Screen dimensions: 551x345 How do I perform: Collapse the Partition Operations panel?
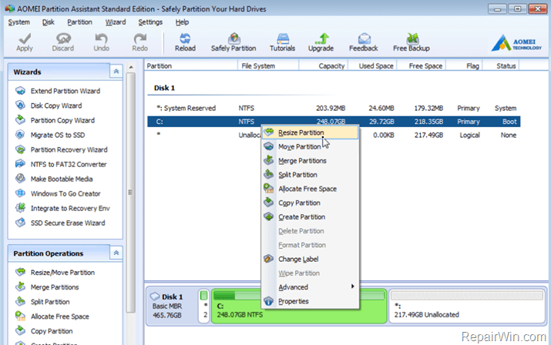(116, 253)
